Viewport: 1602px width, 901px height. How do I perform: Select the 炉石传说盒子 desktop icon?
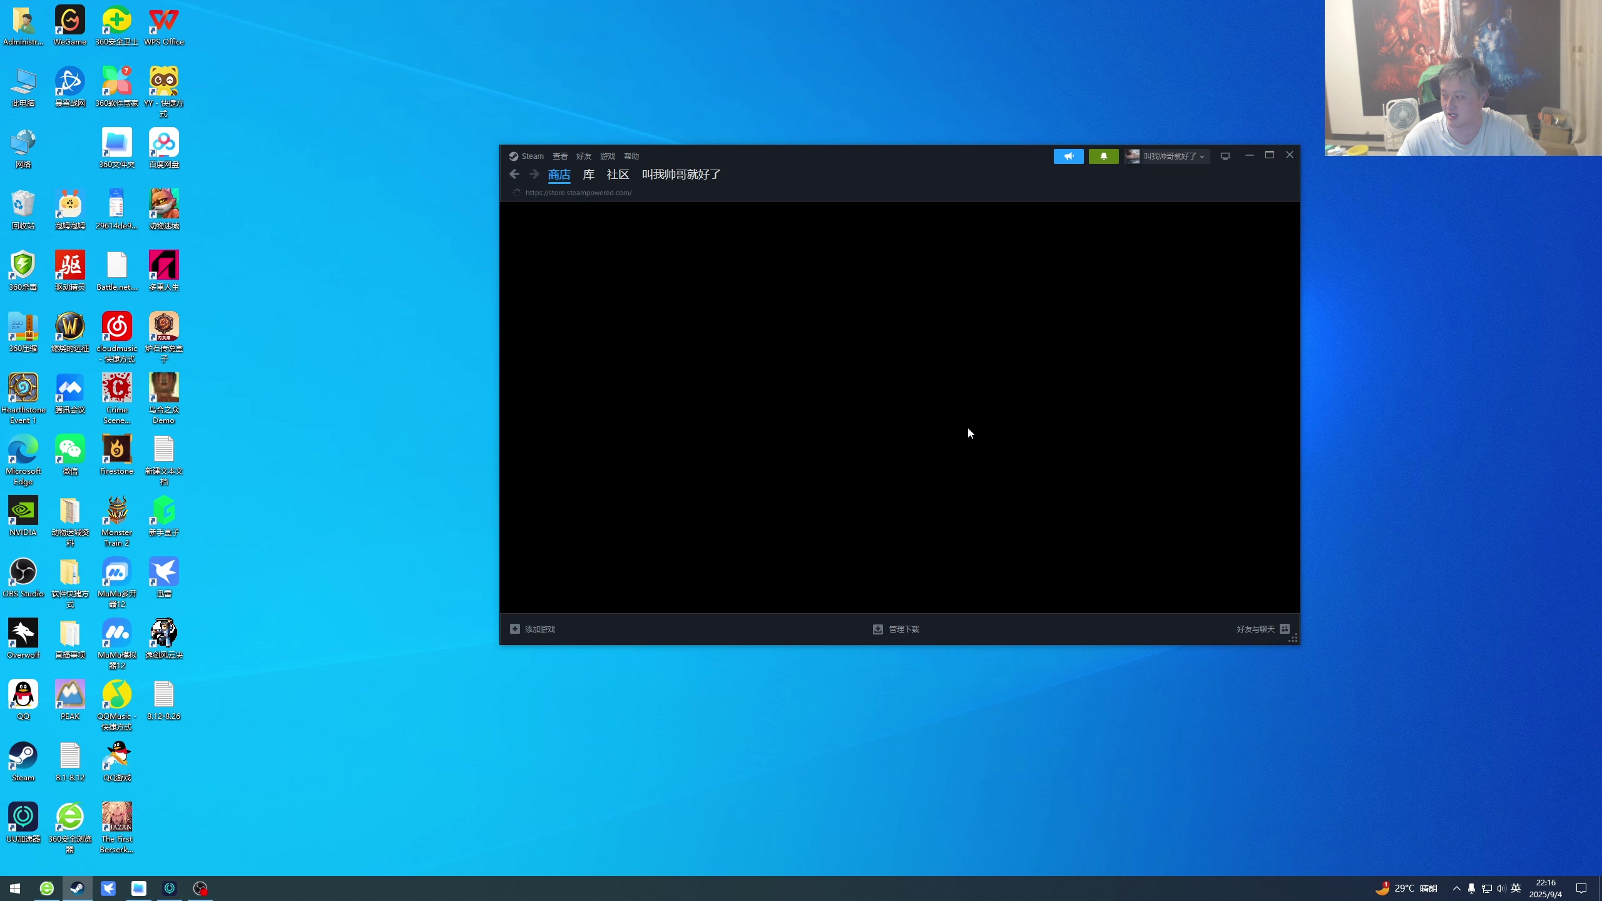[164, 337]
